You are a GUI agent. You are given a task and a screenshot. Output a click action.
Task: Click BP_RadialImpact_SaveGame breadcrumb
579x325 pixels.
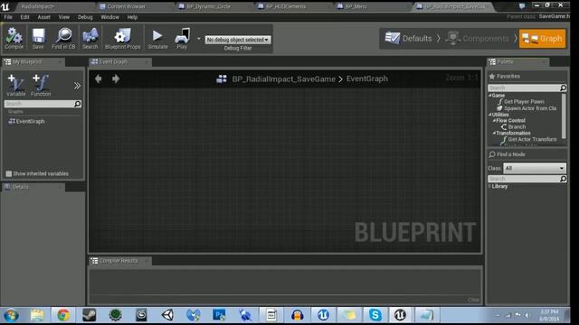pyautogui.click(x=283, y=79)
